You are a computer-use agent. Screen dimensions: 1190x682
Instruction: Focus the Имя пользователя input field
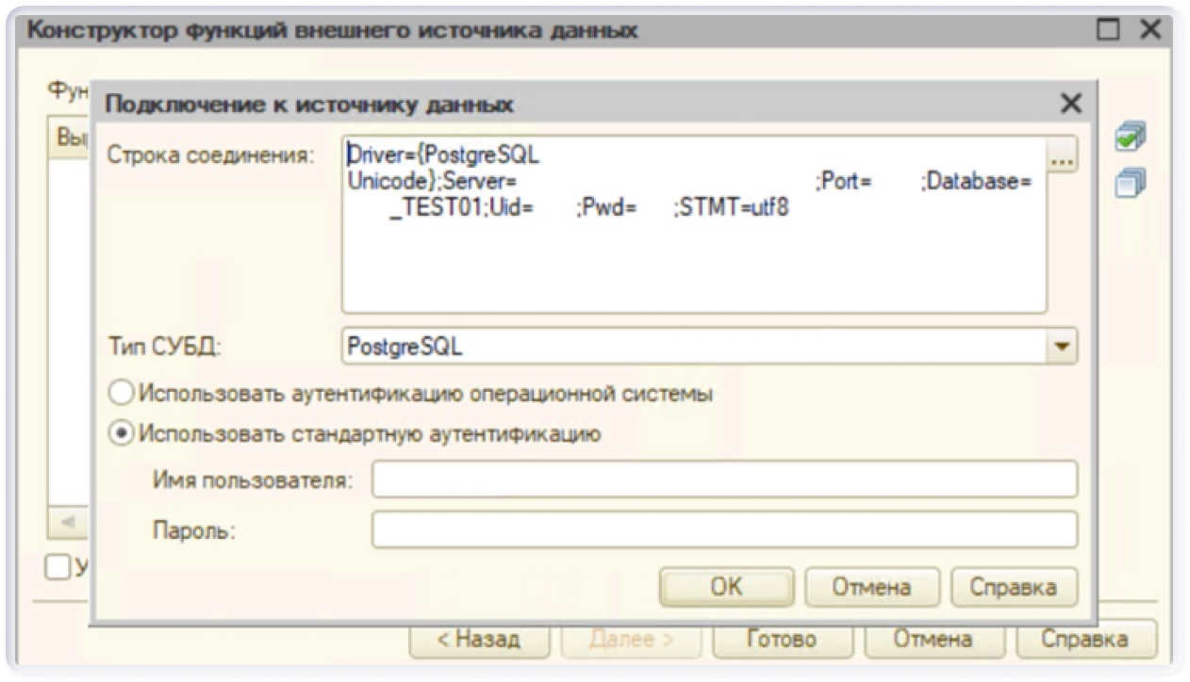(x=723, y=479)
